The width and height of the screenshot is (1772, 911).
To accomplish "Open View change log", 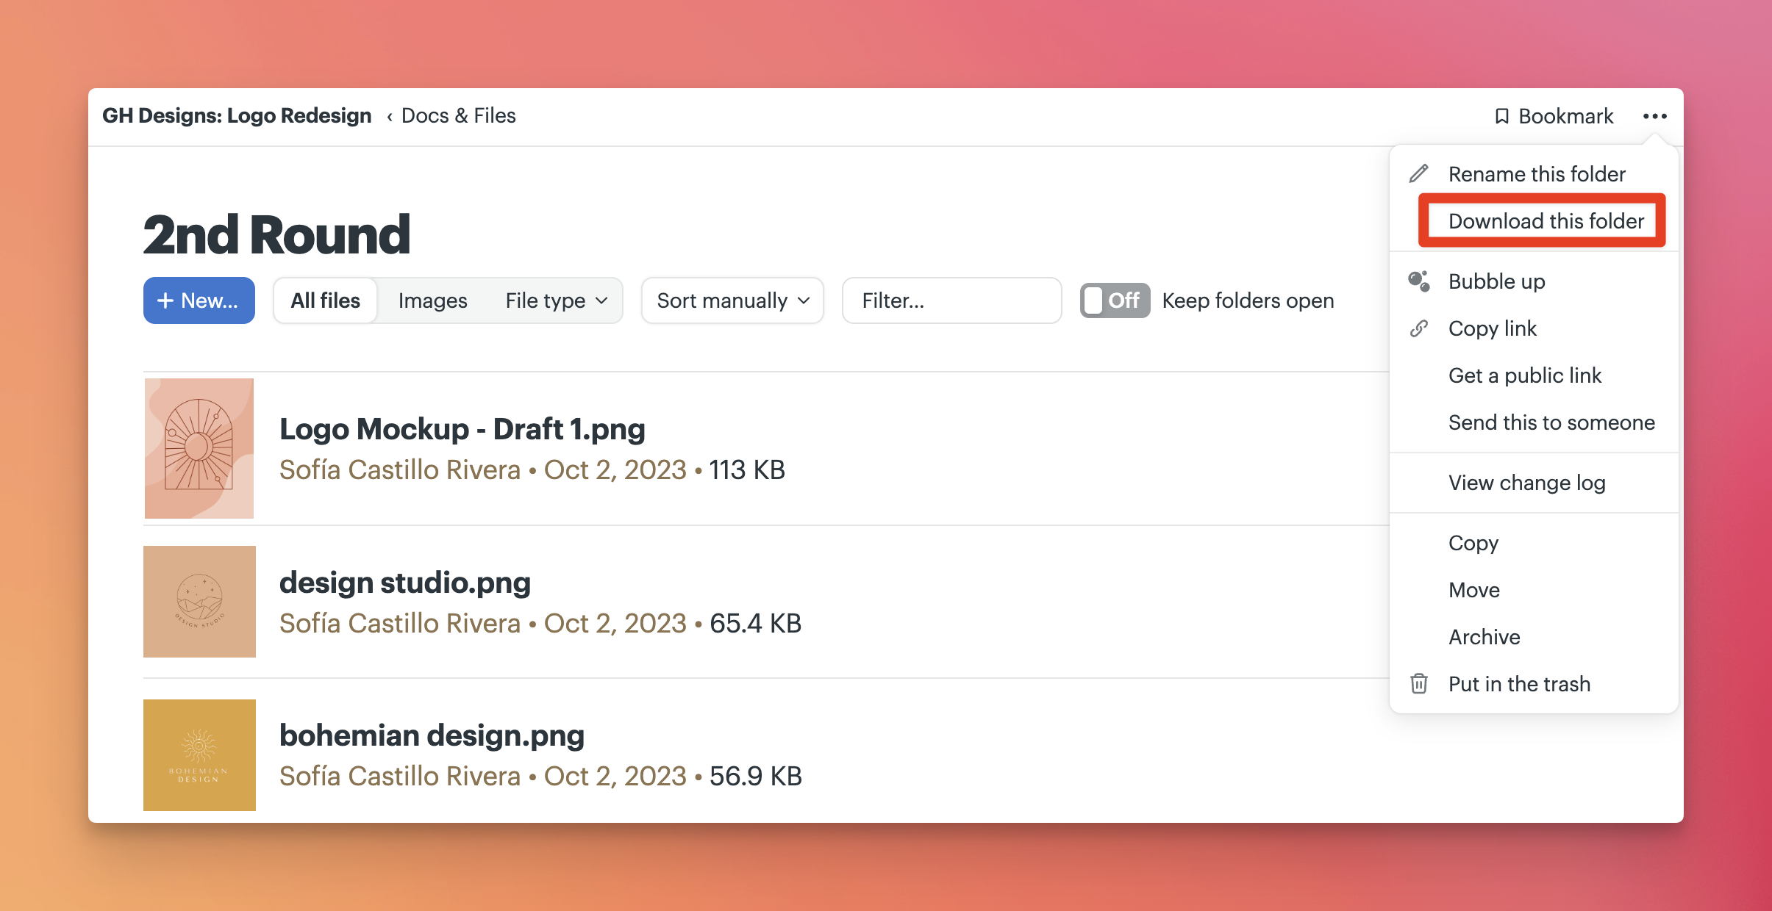I will [x=1526, y=483].
